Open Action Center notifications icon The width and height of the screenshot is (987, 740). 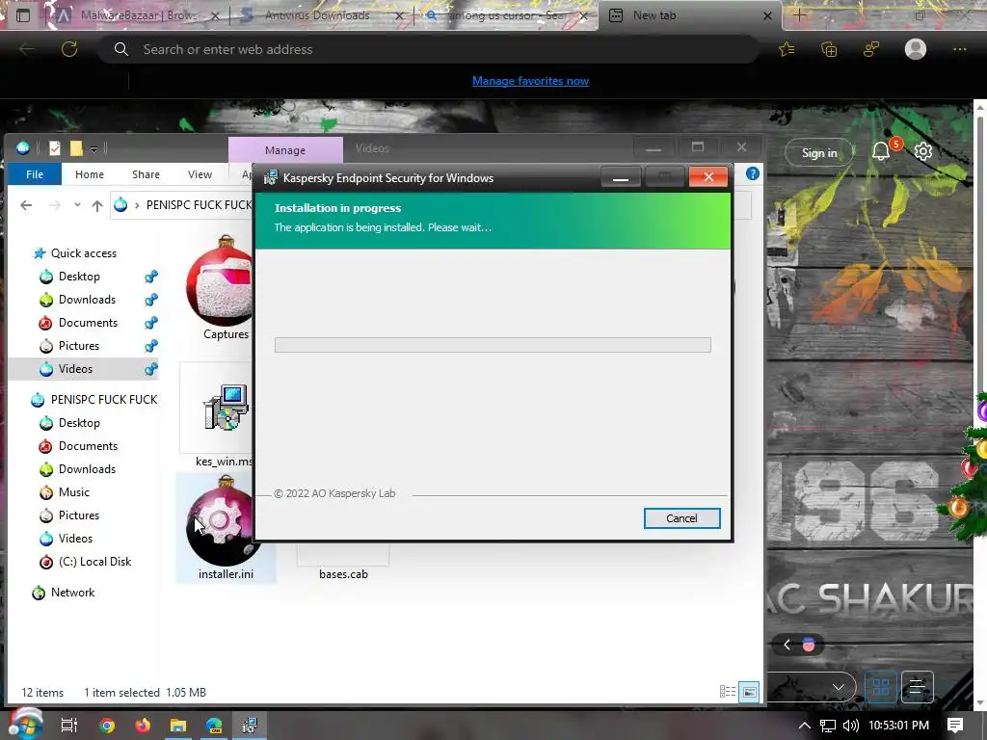tap(955, 725)
